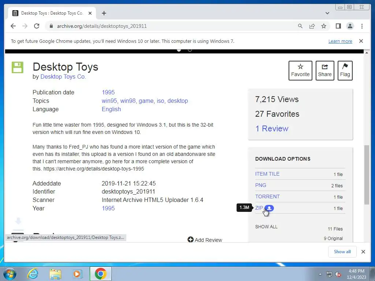The height and width of the screenshot is (281, 375).
Task: Open the Chrome three-dot menu
Action: (362, 26)
